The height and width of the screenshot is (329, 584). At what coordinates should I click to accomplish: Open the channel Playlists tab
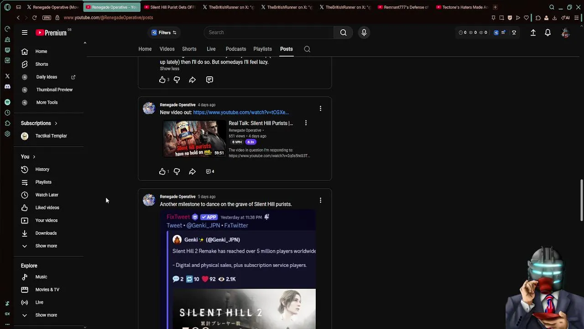tap(262, 49)
